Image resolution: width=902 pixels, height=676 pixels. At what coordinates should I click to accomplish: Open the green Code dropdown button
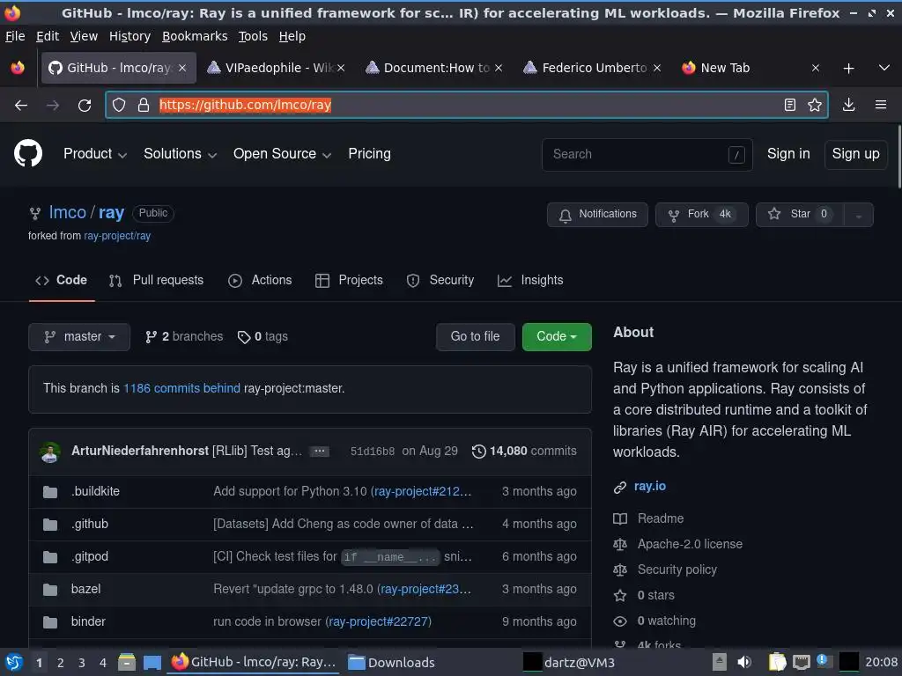557,337
